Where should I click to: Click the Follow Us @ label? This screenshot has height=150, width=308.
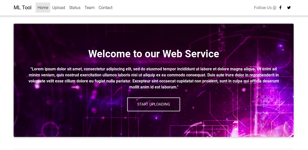[265, 8]
